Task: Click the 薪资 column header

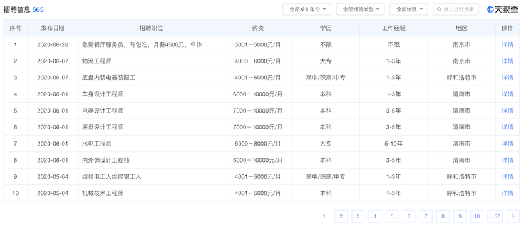Action: [257, 28]
